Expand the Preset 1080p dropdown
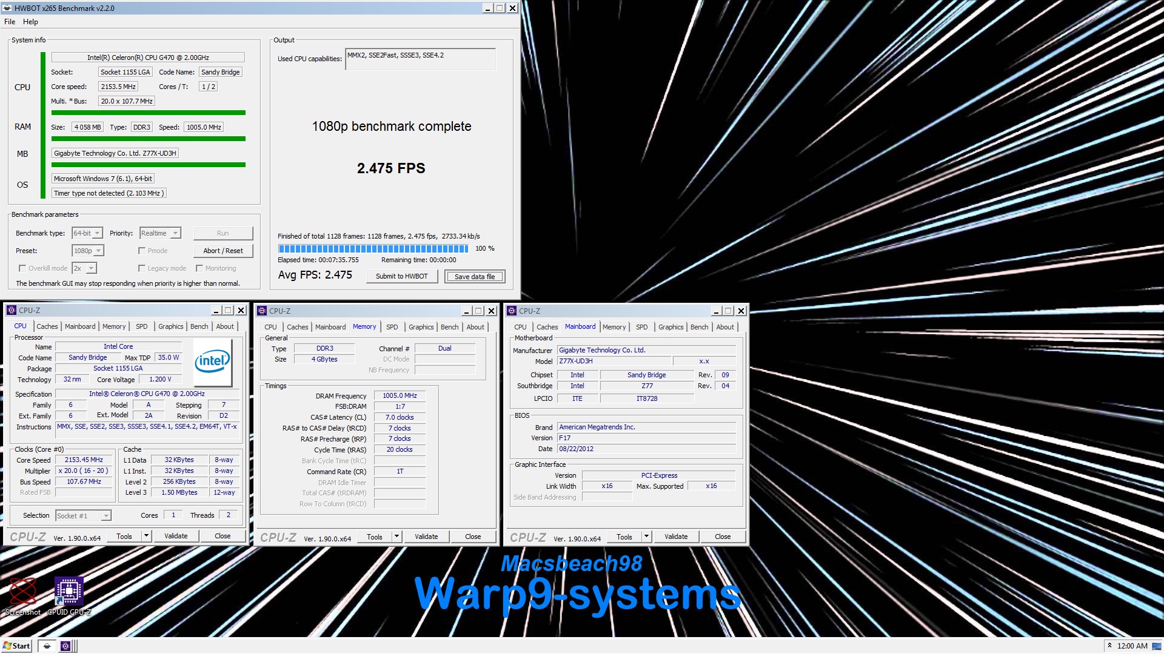This screenshot has width=1164, height=654. (x=98, y=251)
